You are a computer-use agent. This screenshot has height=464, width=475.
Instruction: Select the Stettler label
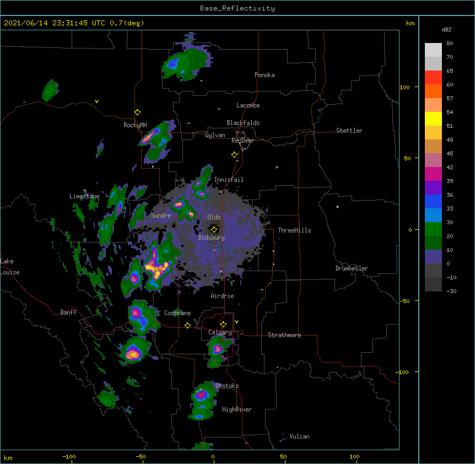pos(349,131)
